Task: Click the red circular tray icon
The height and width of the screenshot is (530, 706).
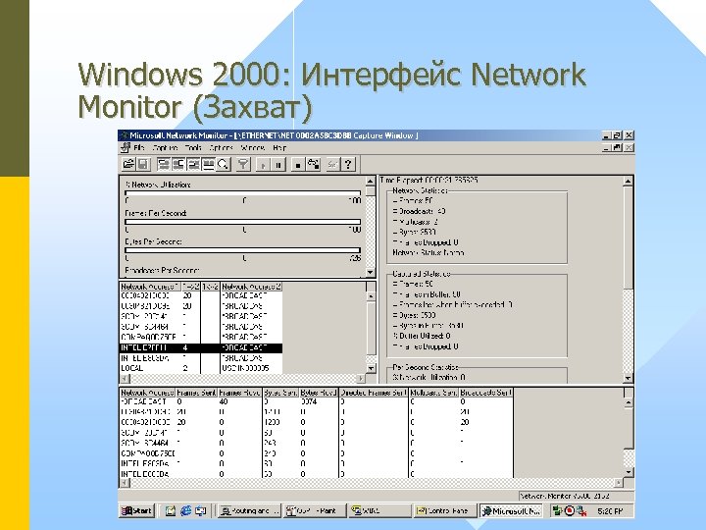Action: click(570, 510)
